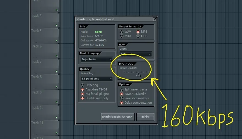Click the Current bar value 1/189

click(100, 45)
